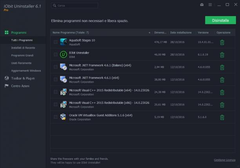The height and width of the screenshot is (168, 240).
Task: Click the 5.1.6.0 version value
Action: [x=202, y=117]
